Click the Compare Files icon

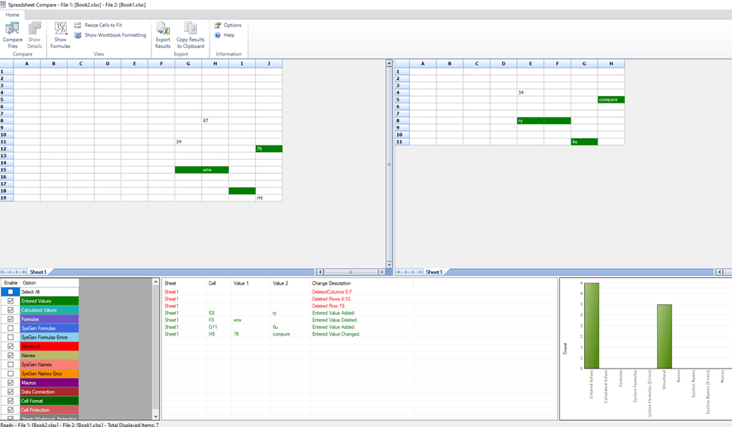[x=12, y=29]
